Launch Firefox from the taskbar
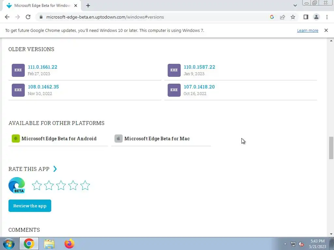Viewport: 334px width, 250px height. pyautogui.click(x=69, y=243)
